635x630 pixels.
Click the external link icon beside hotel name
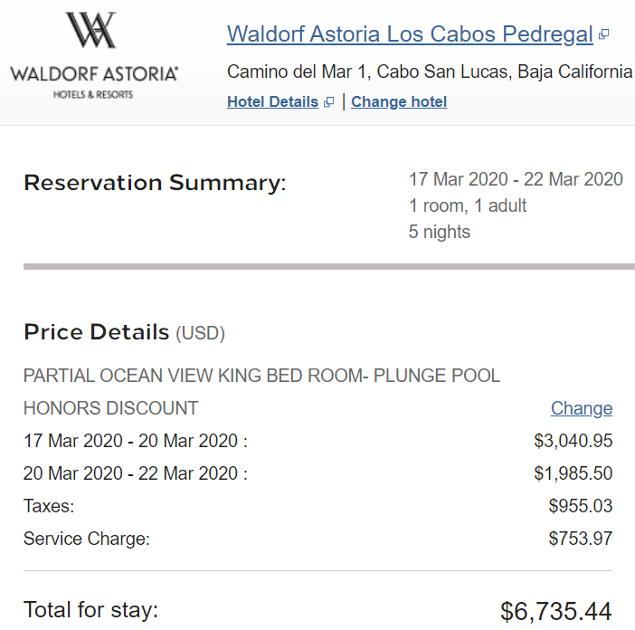click(x=603, y=34)
